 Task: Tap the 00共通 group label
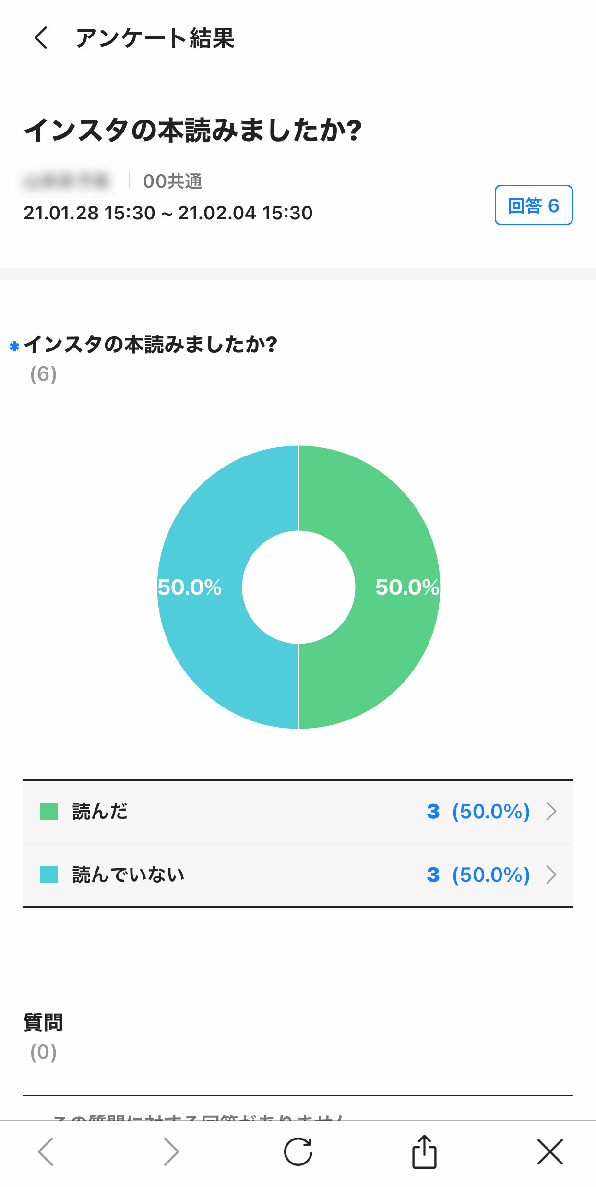coord(172,181)
